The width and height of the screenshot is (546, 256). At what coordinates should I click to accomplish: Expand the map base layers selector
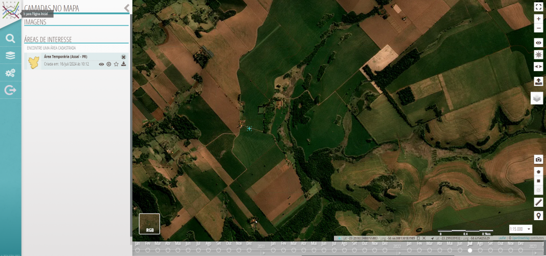537,98
